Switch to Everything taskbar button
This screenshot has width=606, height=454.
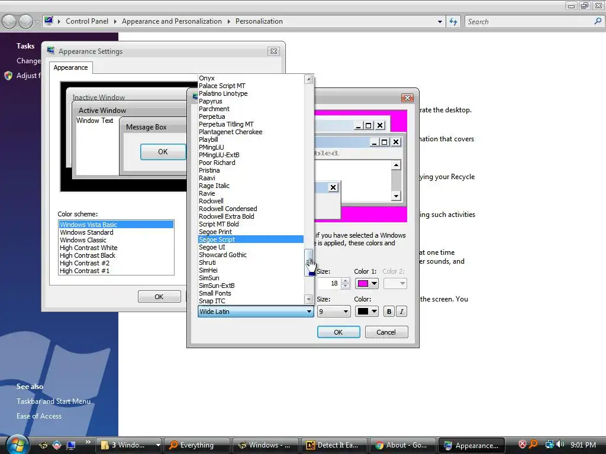pos(196,445)
